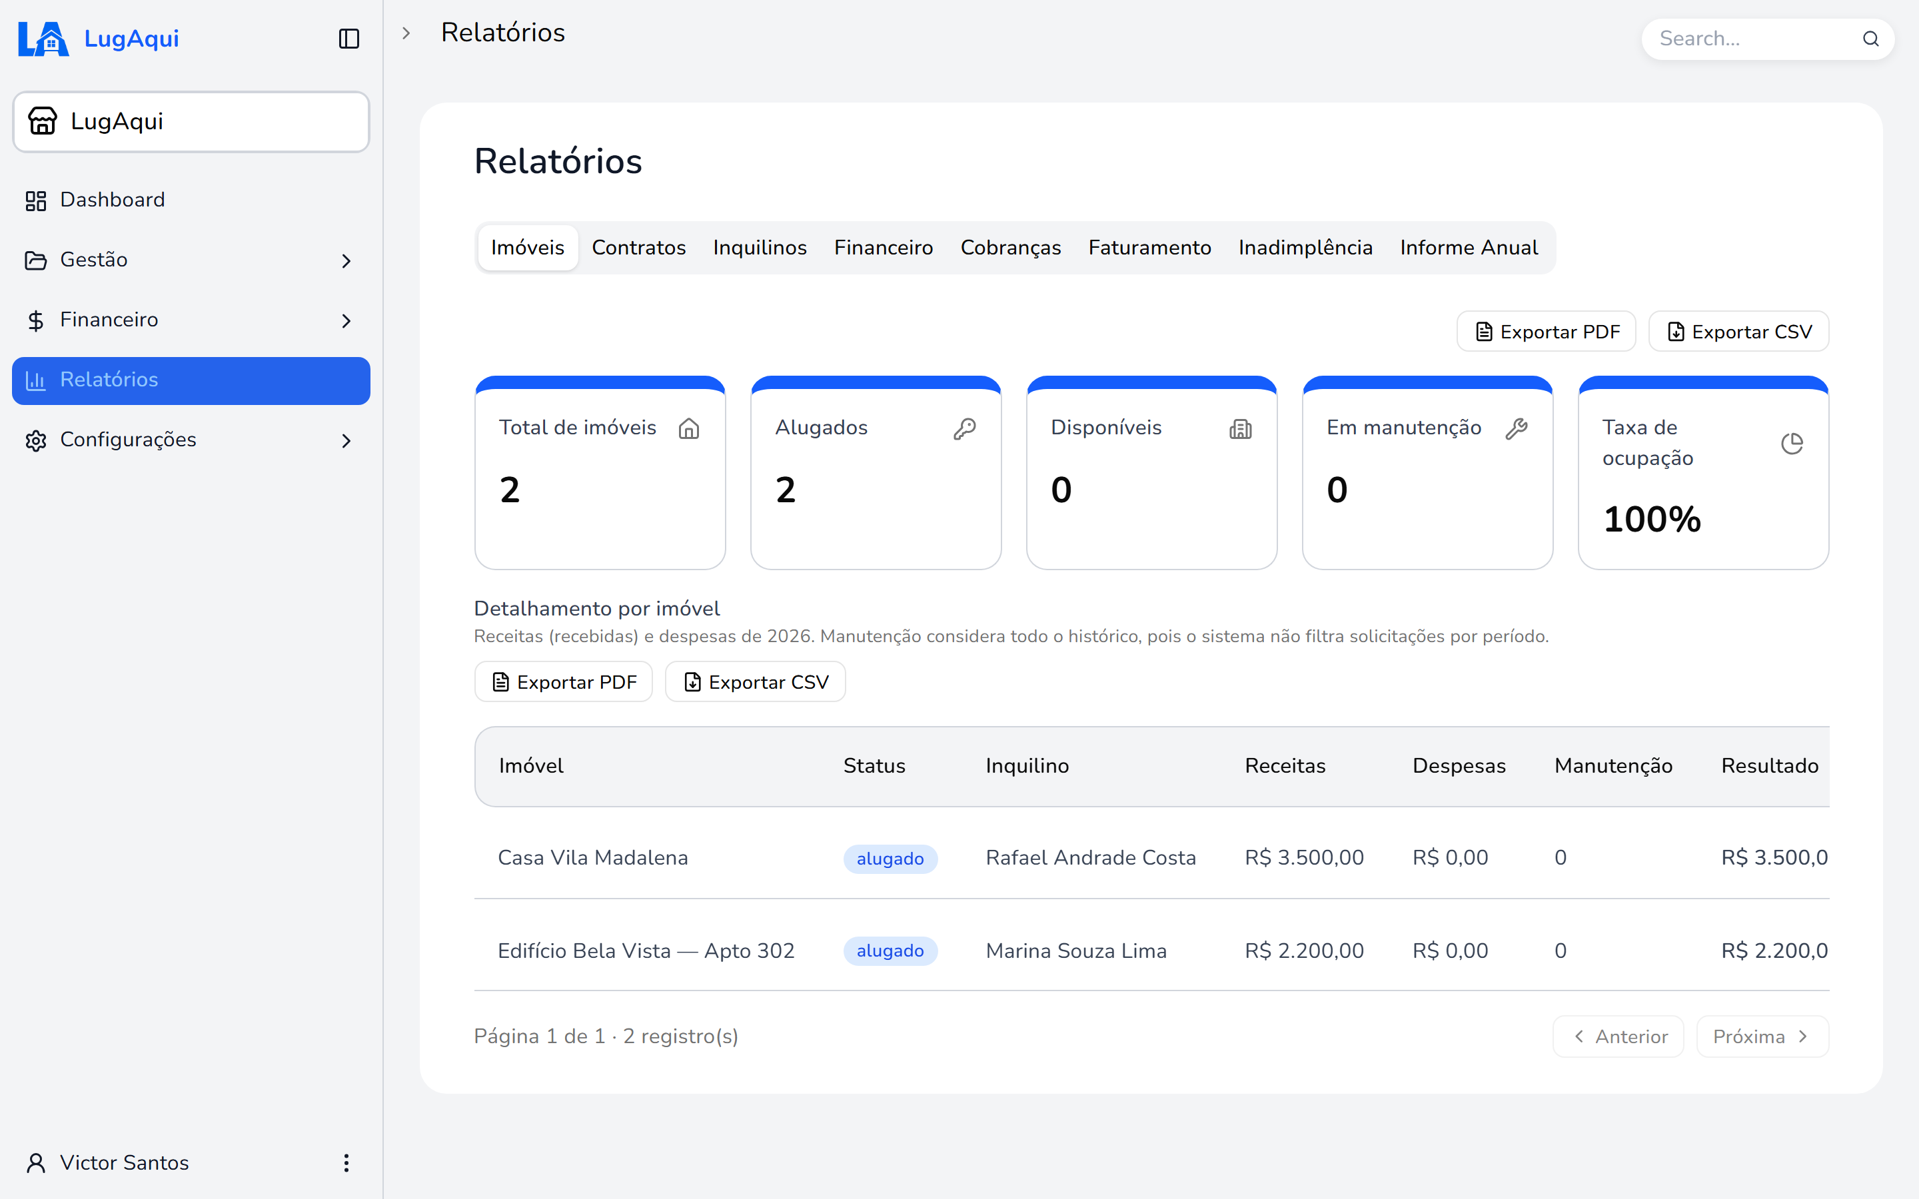The image size is (1919, 1199).
Task: Click the Receitas column header
Action: tap(1285, 766)
